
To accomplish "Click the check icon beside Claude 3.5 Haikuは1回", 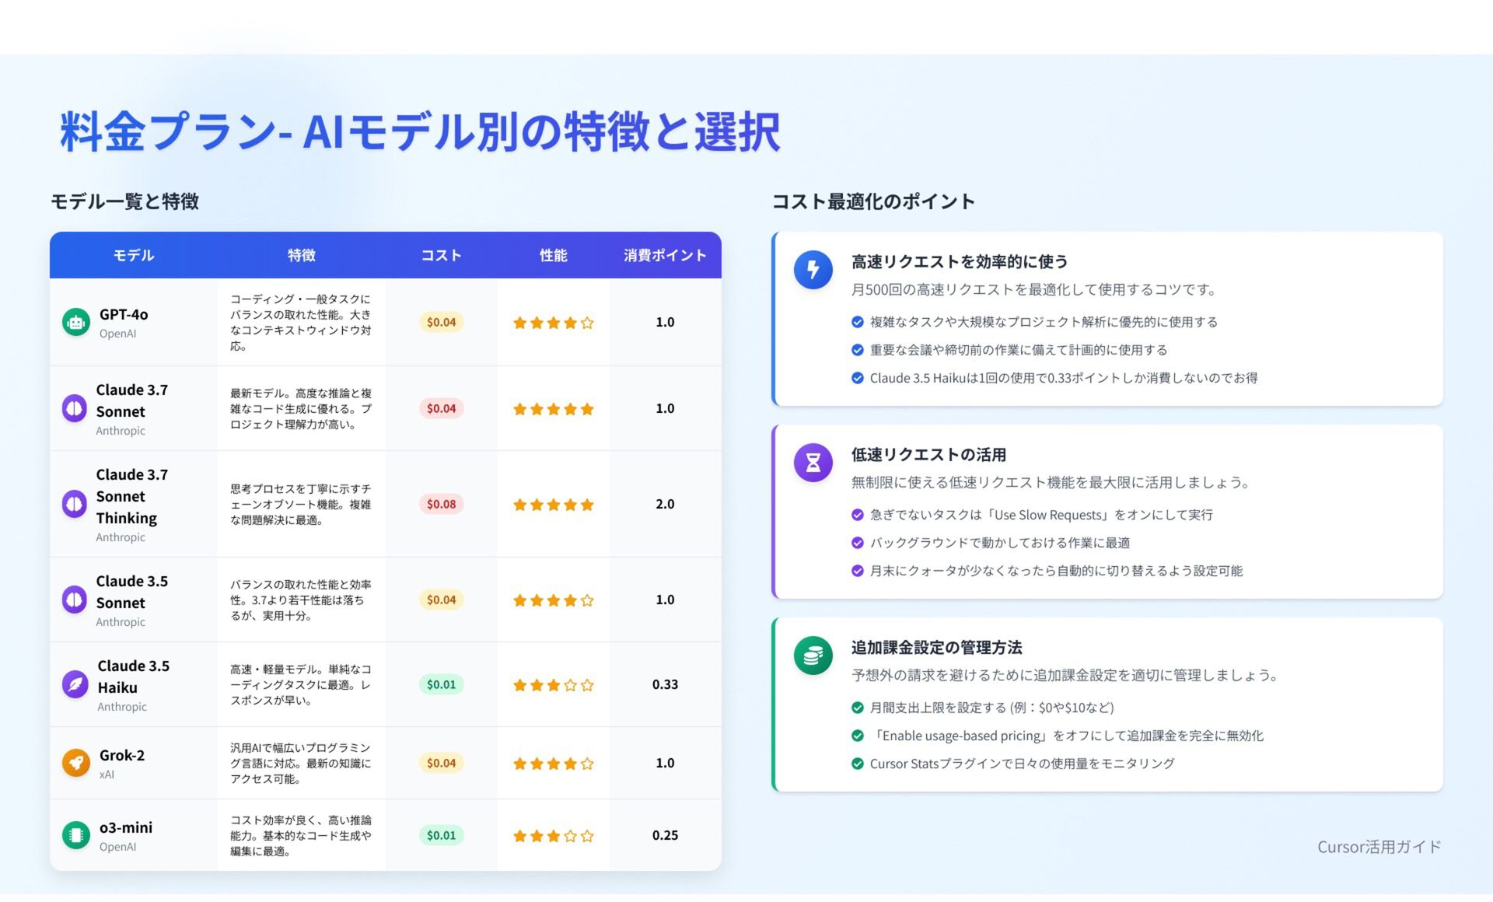I will 857,378.
